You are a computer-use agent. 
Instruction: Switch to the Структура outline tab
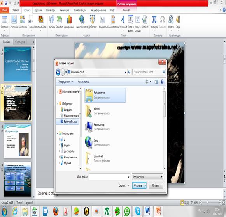[x=20, y=42]
